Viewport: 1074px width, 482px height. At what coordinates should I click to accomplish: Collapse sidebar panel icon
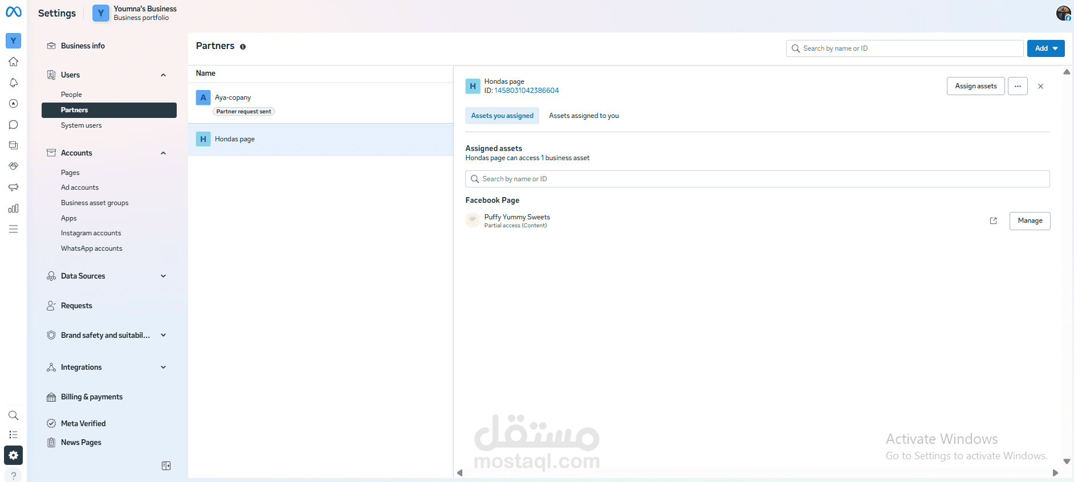coord(166,466)
